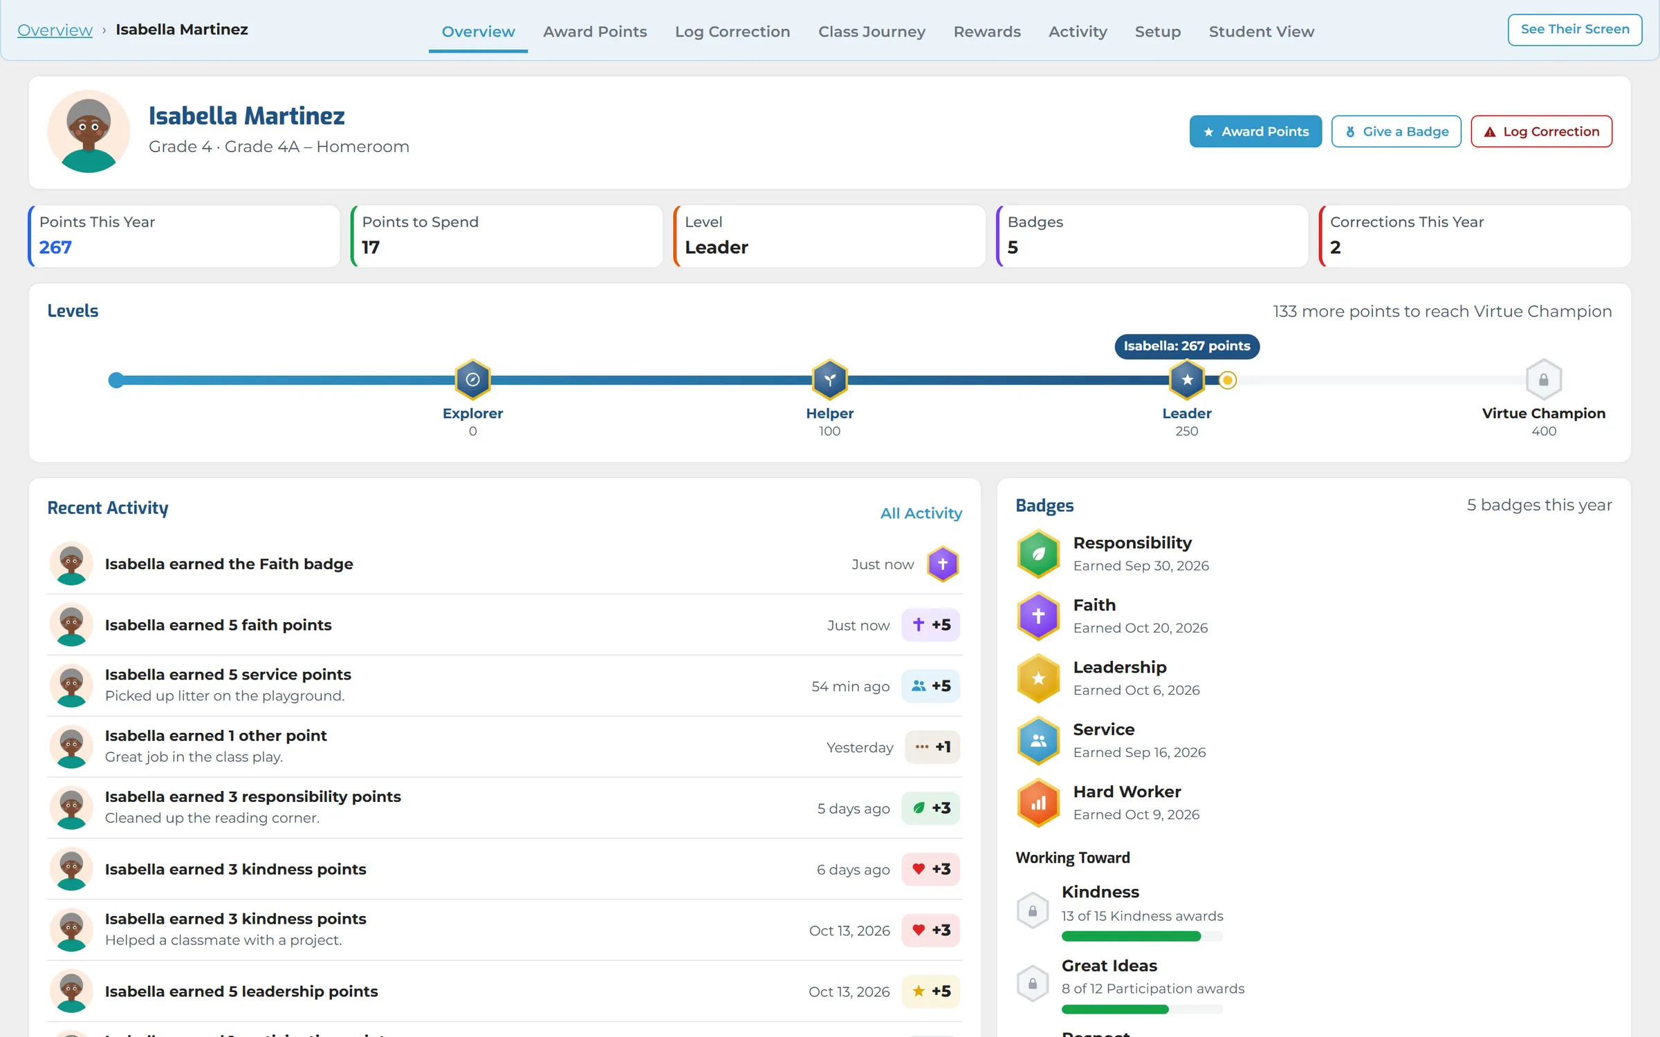1660x1037 pixels.
Task: Click the +3 kindness chip from 6 days ago
Action: (931, 869)
